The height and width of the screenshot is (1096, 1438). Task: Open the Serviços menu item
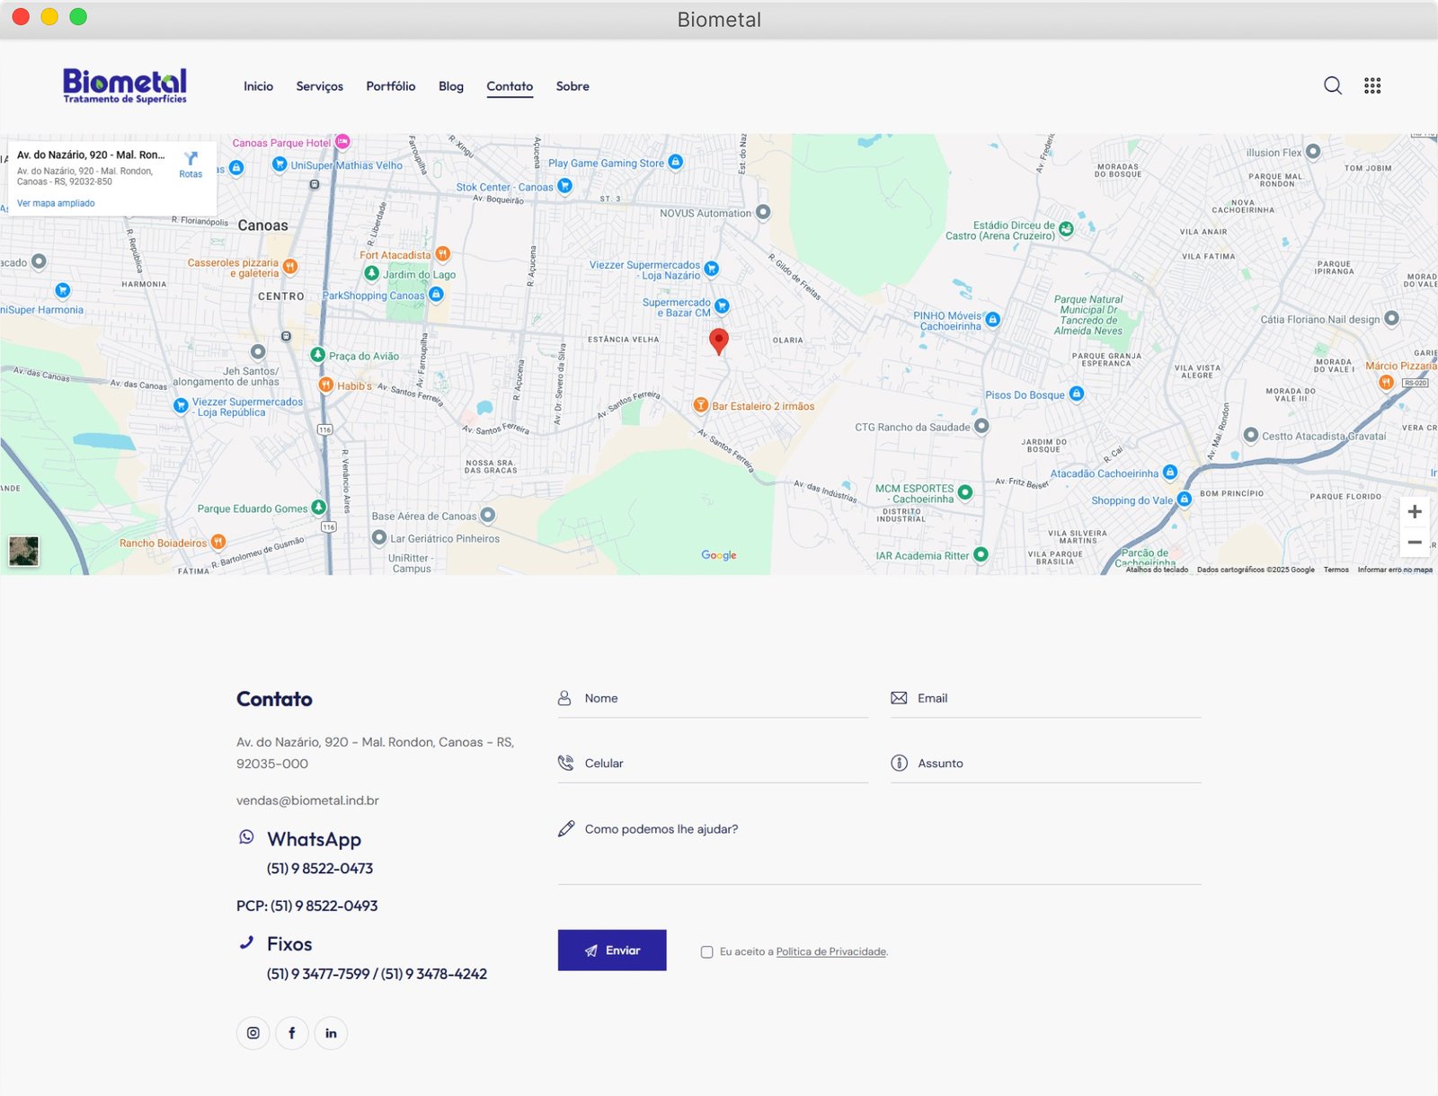point(319,86)
